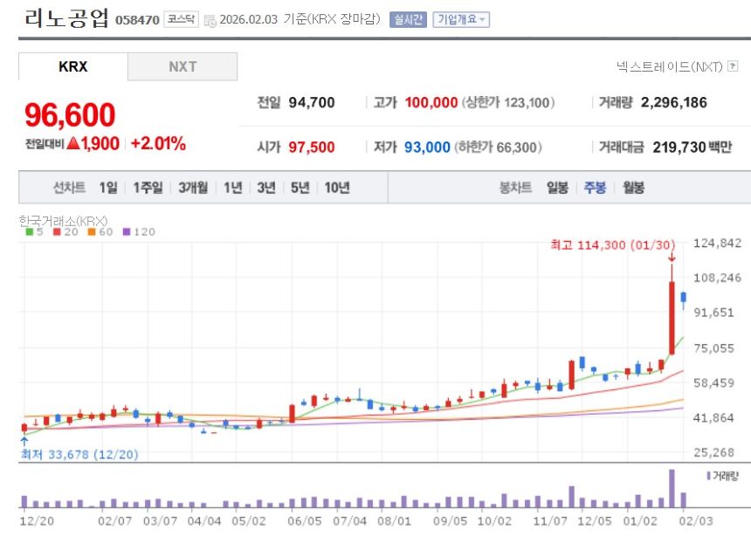The width and height of the screenshot is (751, 543).
Task: Click the green 5-day MA color swatch
Action: (29, 230)
